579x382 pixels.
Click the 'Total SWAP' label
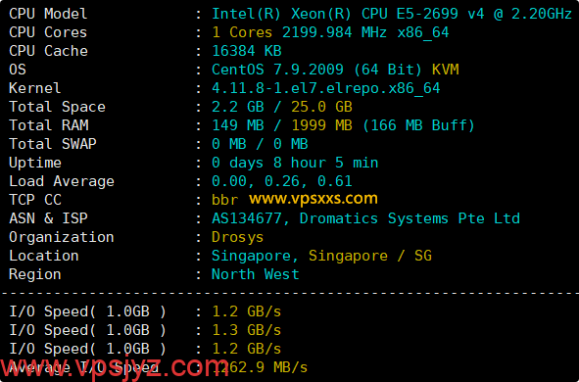(x=53, y=144)
